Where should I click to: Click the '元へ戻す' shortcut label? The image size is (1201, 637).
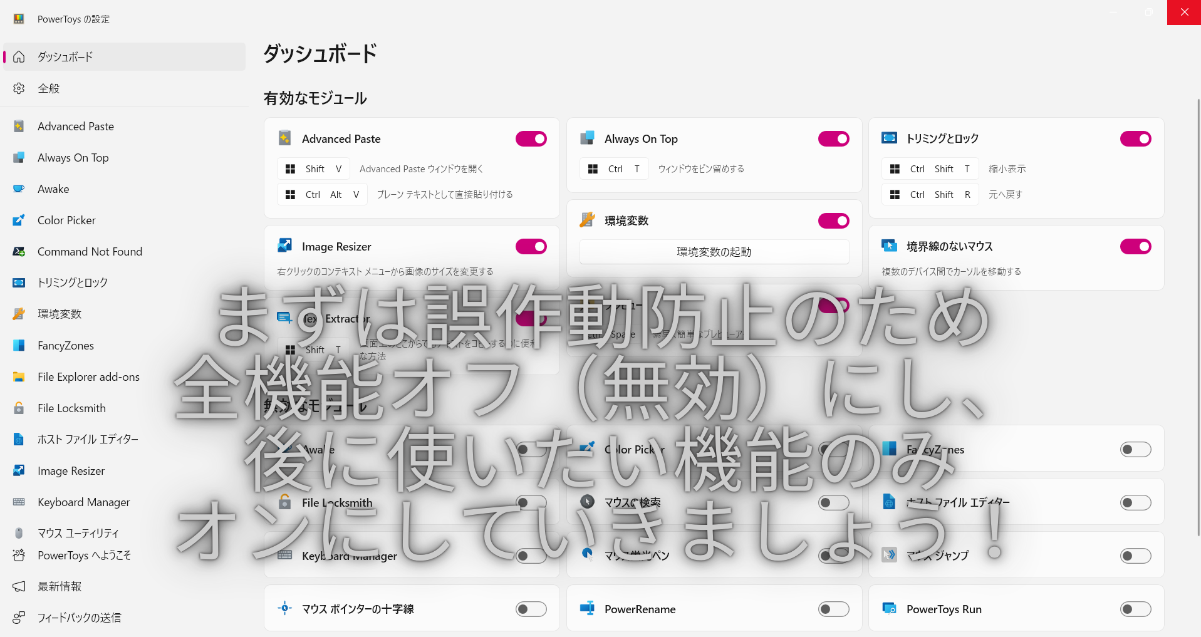[1006, 195]
